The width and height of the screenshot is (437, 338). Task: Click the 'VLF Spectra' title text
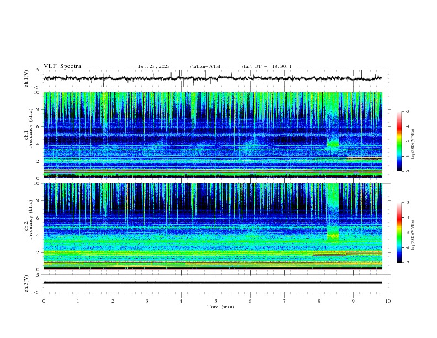(x=62, y=66)
